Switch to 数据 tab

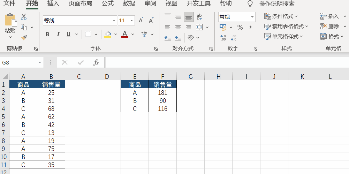tap(129, 3)
